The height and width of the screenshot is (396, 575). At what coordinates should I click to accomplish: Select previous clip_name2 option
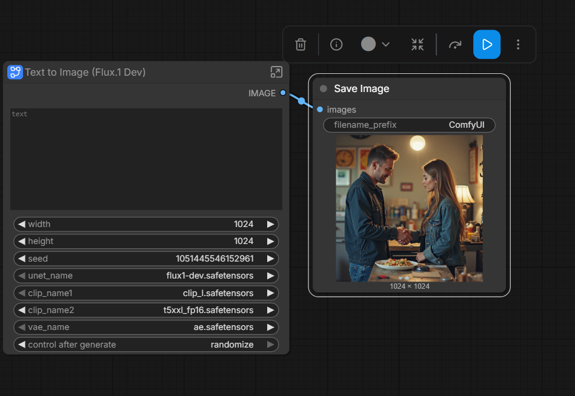pos(22,310)
